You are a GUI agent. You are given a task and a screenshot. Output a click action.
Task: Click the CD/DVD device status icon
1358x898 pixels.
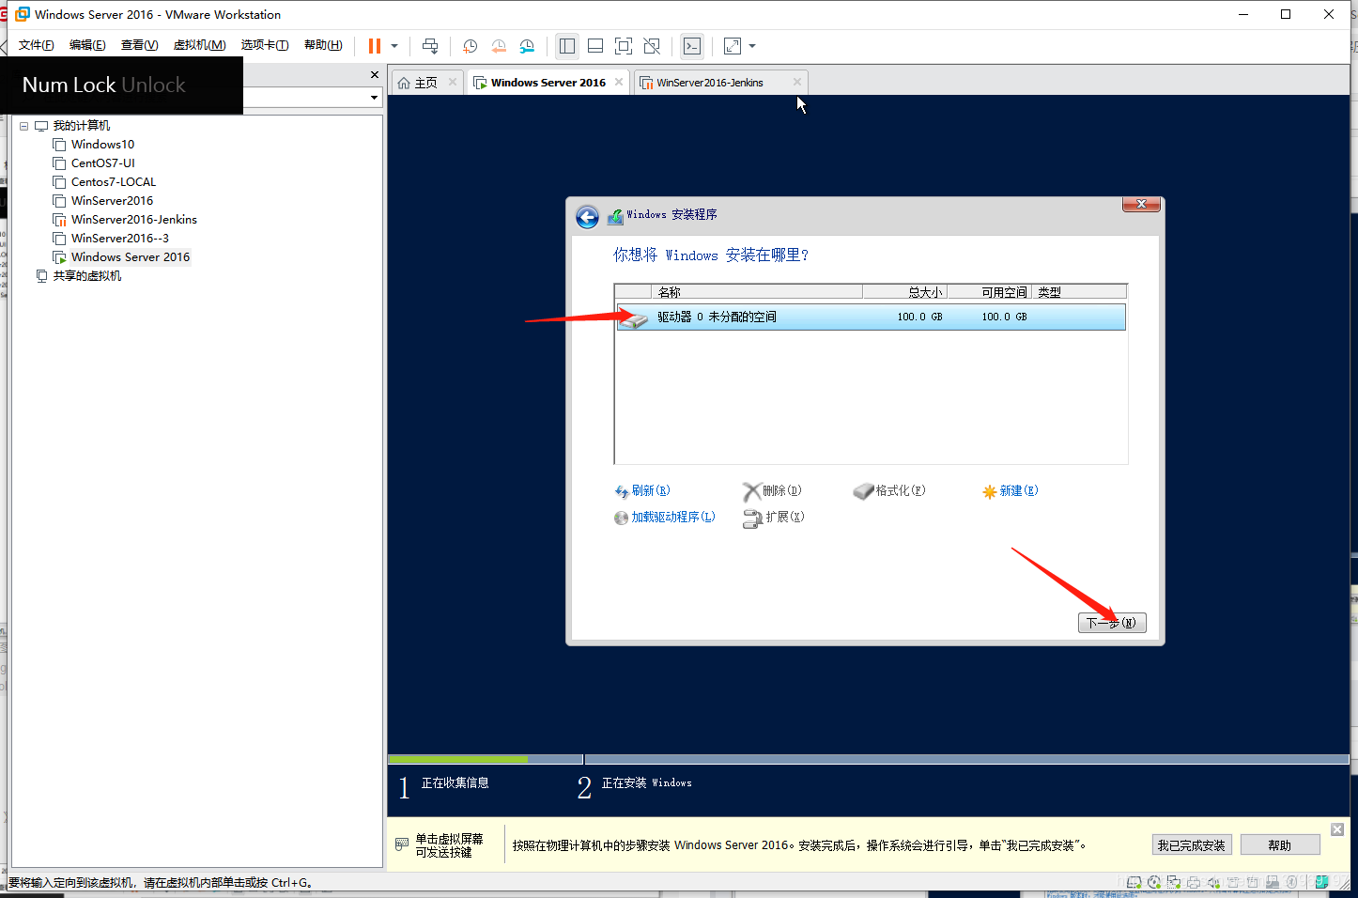(x=1154, y=882)
